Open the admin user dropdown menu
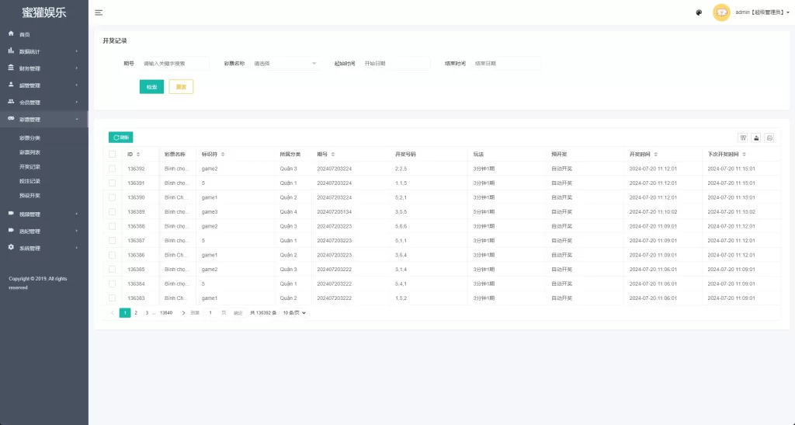 [762, 12]
